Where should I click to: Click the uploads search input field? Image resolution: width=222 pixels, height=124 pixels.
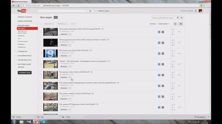click(163, 18)
